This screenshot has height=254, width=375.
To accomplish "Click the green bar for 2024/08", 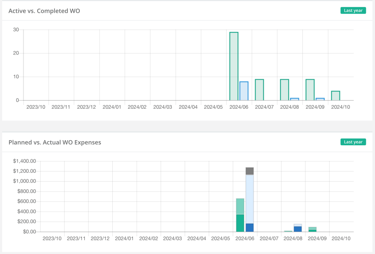I will point(284,90).
